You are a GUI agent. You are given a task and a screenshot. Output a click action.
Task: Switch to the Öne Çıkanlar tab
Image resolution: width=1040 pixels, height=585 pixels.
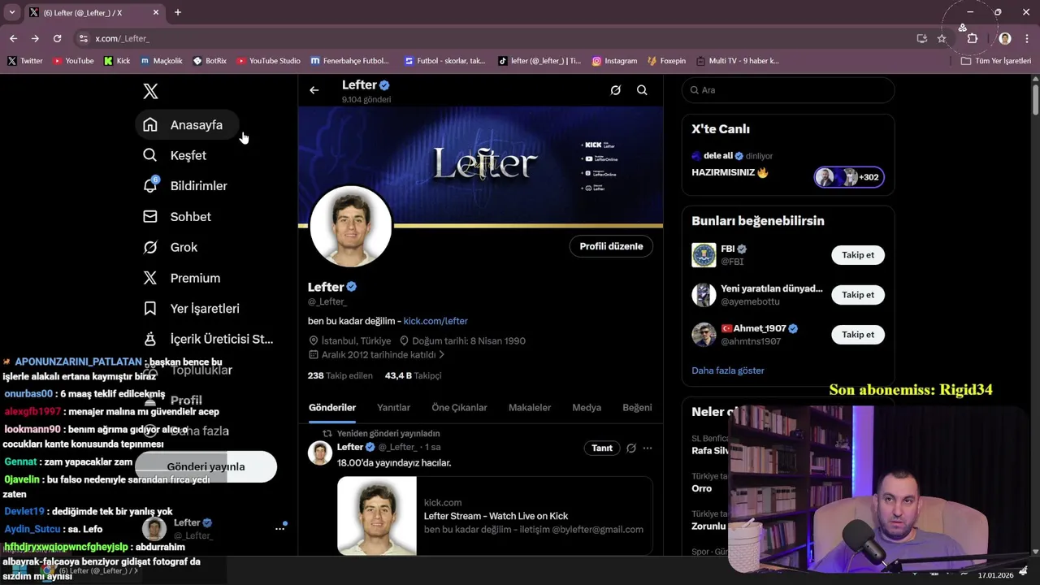[459, 408]
